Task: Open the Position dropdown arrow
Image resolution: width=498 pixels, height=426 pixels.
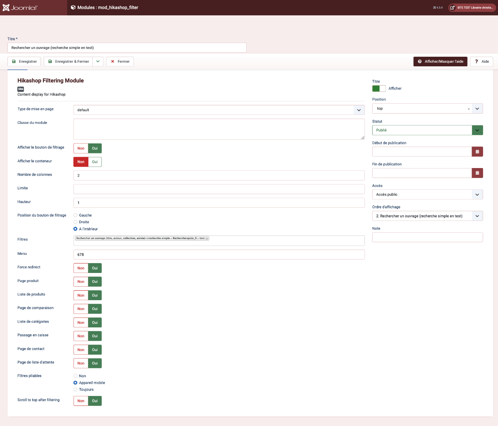Action: 477,108
